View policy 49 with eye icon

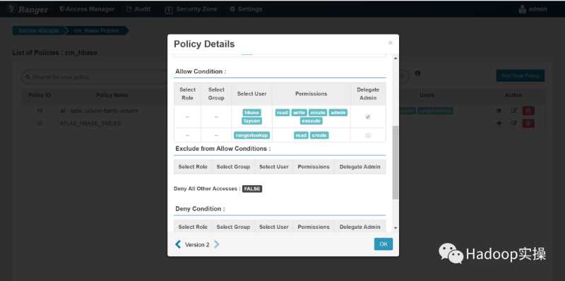[x=499, y=111]
